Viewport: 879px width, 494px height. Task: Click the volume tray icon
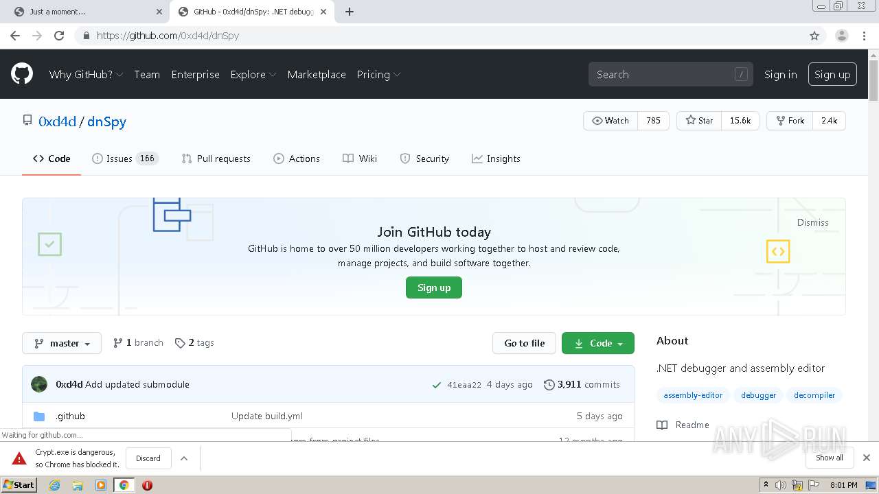pos(781,485)
